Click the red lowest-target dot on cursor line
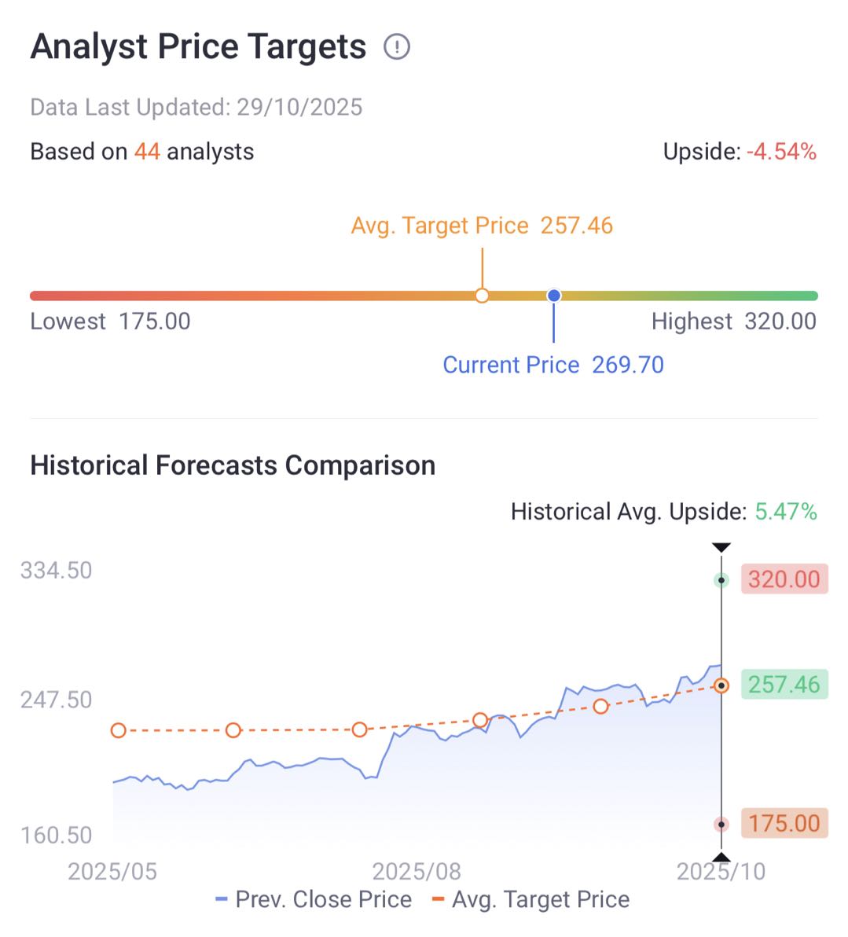Screen dimensions: 848x937 [x=721, y=824]
